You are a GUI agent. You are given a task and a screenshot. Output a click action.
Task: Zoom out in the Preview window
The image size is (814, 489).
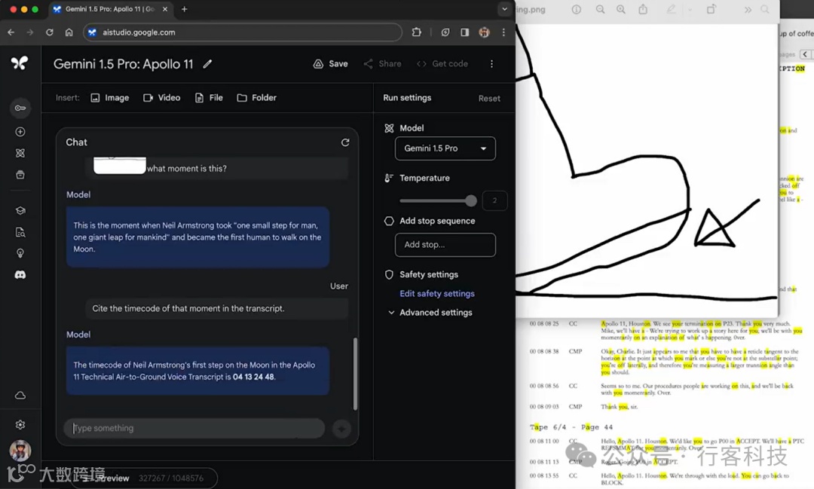pos(600,9)
